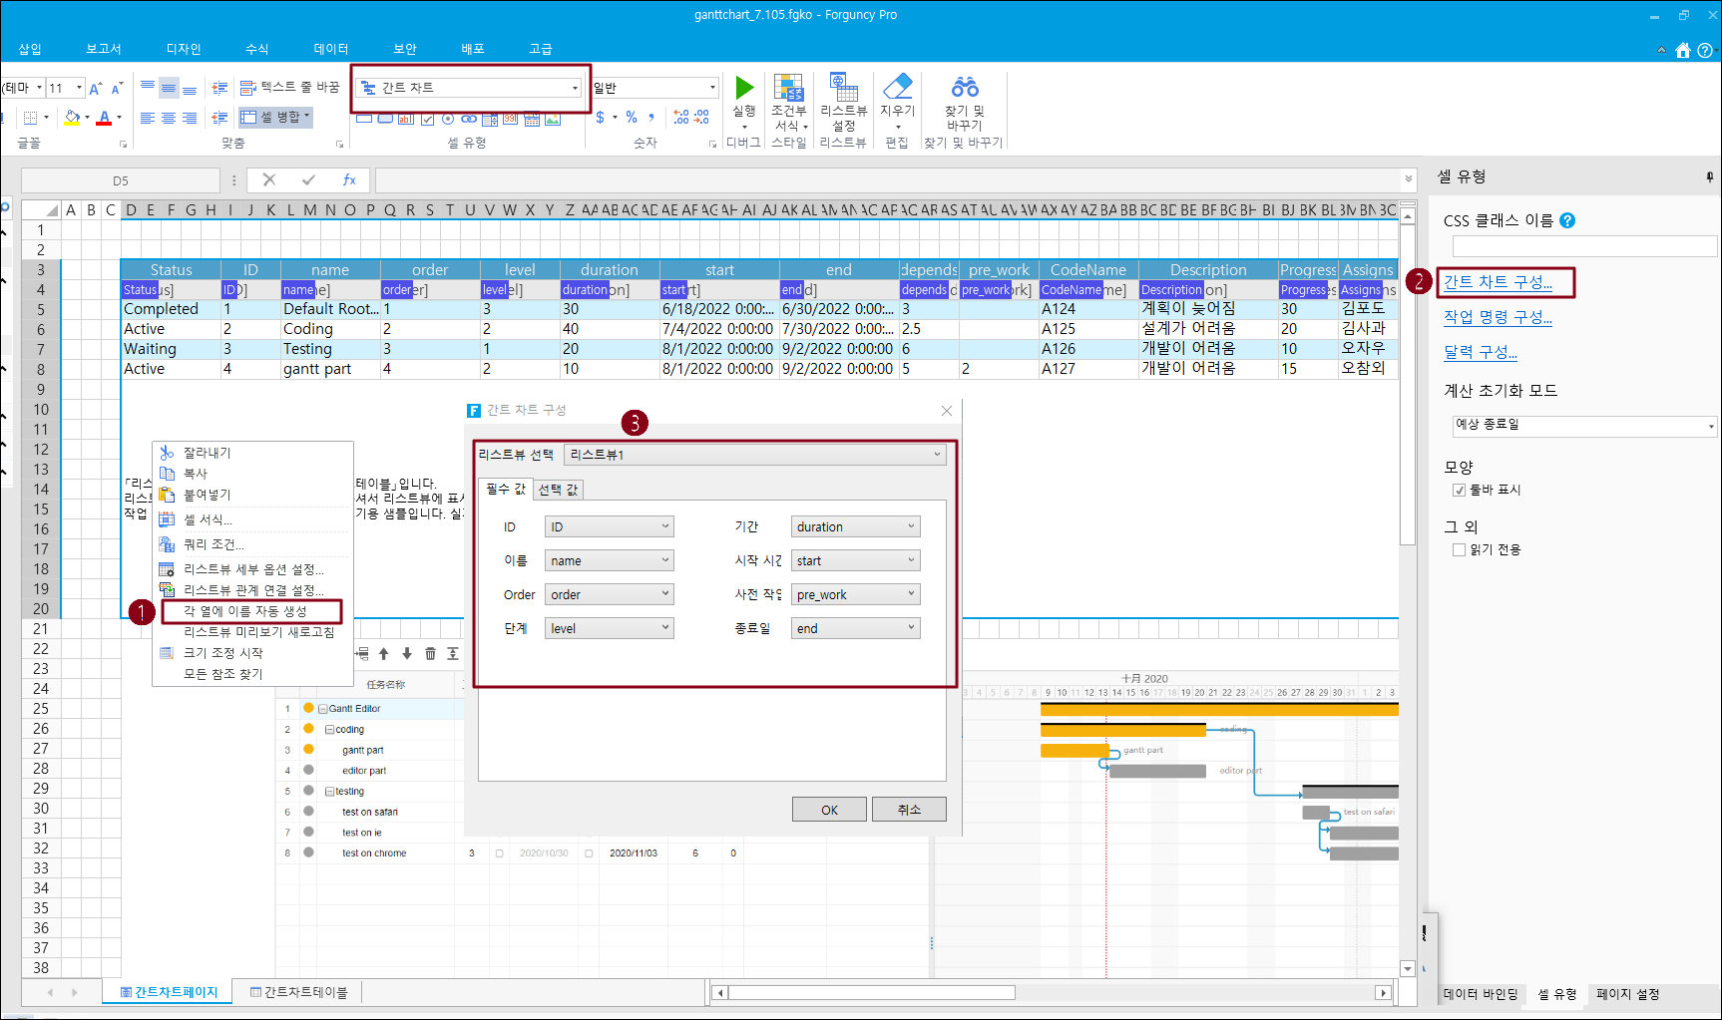This screenshot has height=1020, width=1722.
Task: Open the 간트 차트 구성 link
Action: tap(1498, 282)
